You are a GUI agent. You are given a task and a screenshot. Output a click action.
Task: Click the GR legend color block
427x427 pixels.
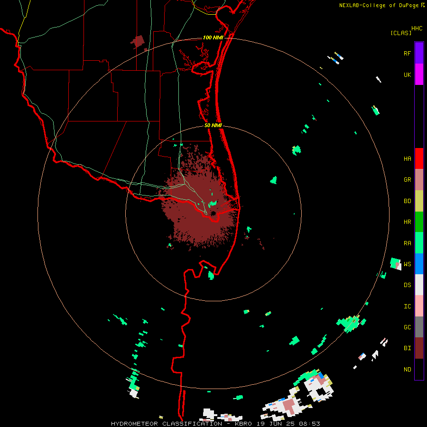[419, 180]
